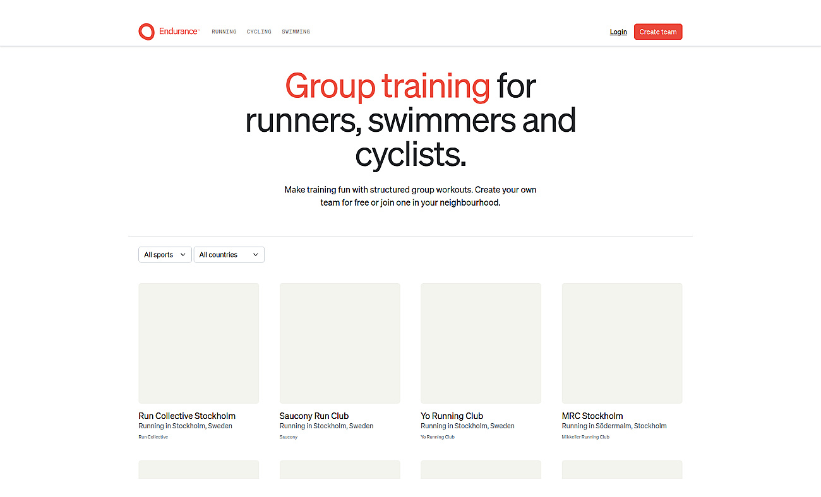Open the Swimming nav item

tap(296, 32)
